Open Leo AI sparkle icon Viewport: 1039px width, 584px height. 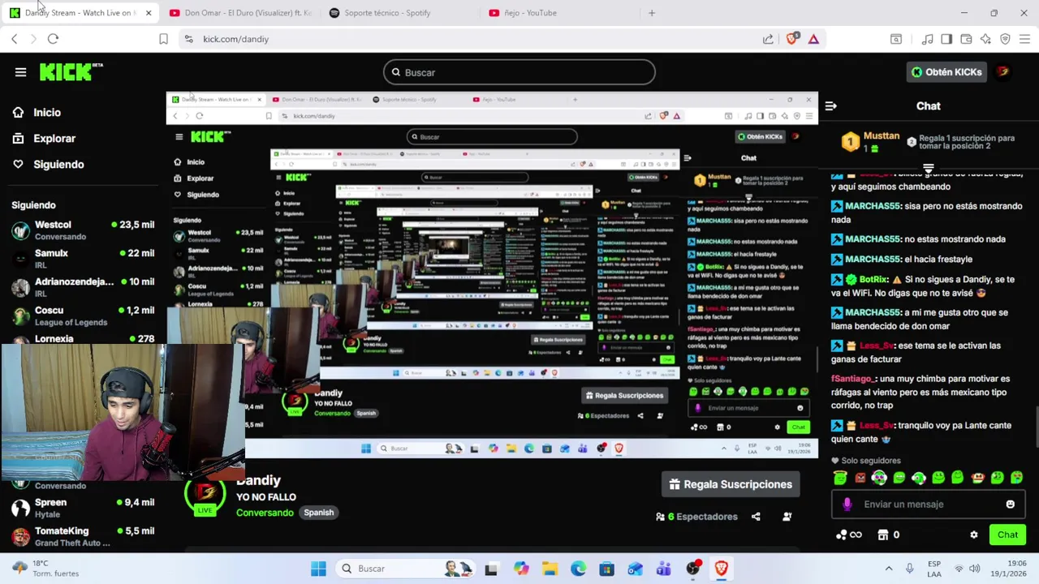point(985,39)
